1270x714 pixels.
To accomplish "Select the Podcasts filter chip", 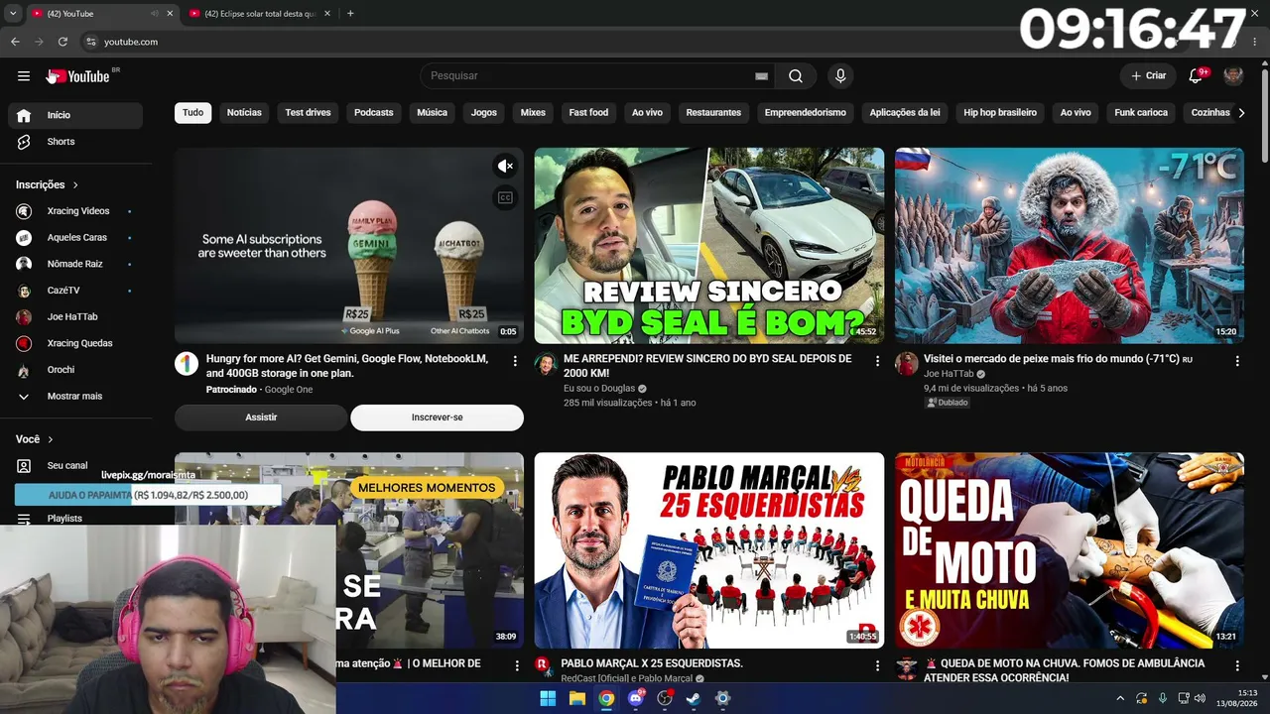I will (x=374, y=113).
